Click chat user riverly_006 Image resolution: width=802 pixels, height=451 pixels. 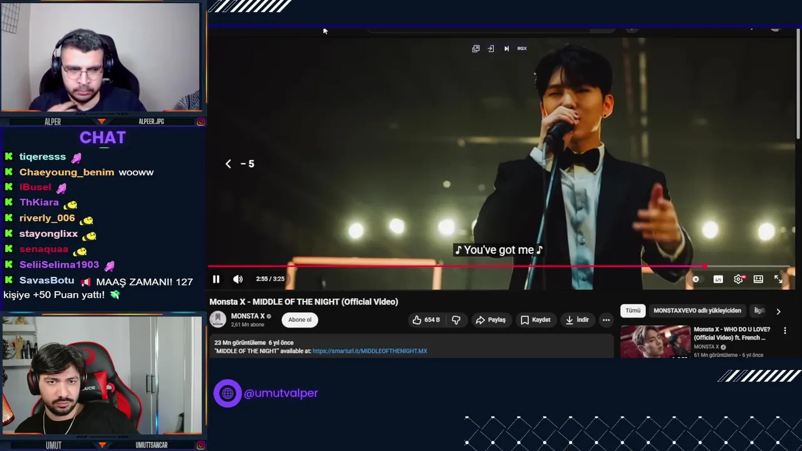coord(47,218)
